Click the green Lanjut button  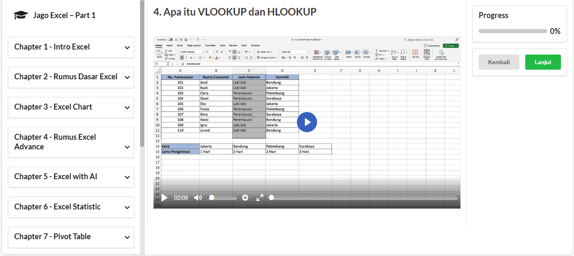tap(543, 62)
